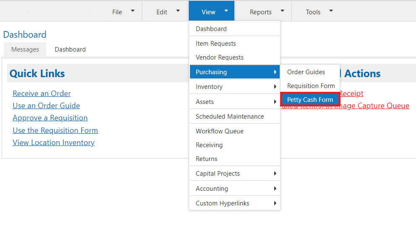Viewport: 416px width, 226px height.
Task: Follow the Approve a Requisition link
Action: tap(50, 118)
